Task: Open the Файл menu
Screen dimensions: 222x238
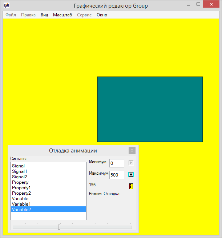Action: tap(11, 15)
